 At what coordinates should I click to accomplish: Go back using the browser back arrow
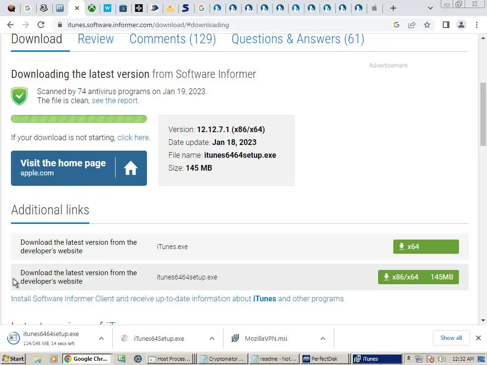tap(10, 25)
